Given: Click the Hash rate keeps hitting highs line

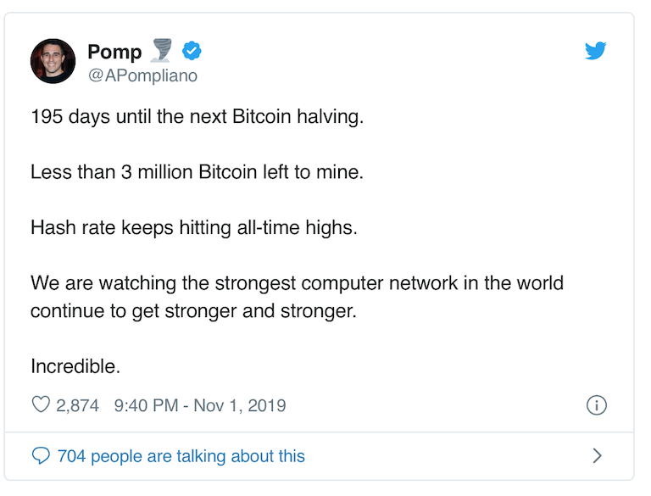Looking at the screenshot, I should [x=194, y=227].
